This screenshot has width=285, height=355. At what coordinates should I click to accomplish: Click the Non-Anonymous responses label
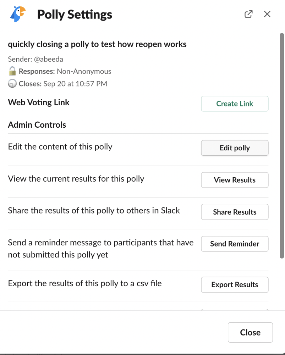click(84, 71)
